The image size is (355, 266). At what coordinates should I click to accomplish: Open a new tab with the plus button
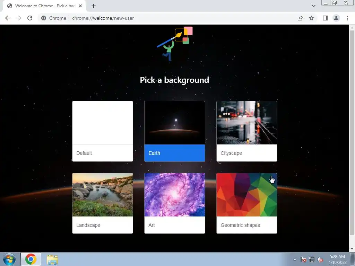click(94, 6)
